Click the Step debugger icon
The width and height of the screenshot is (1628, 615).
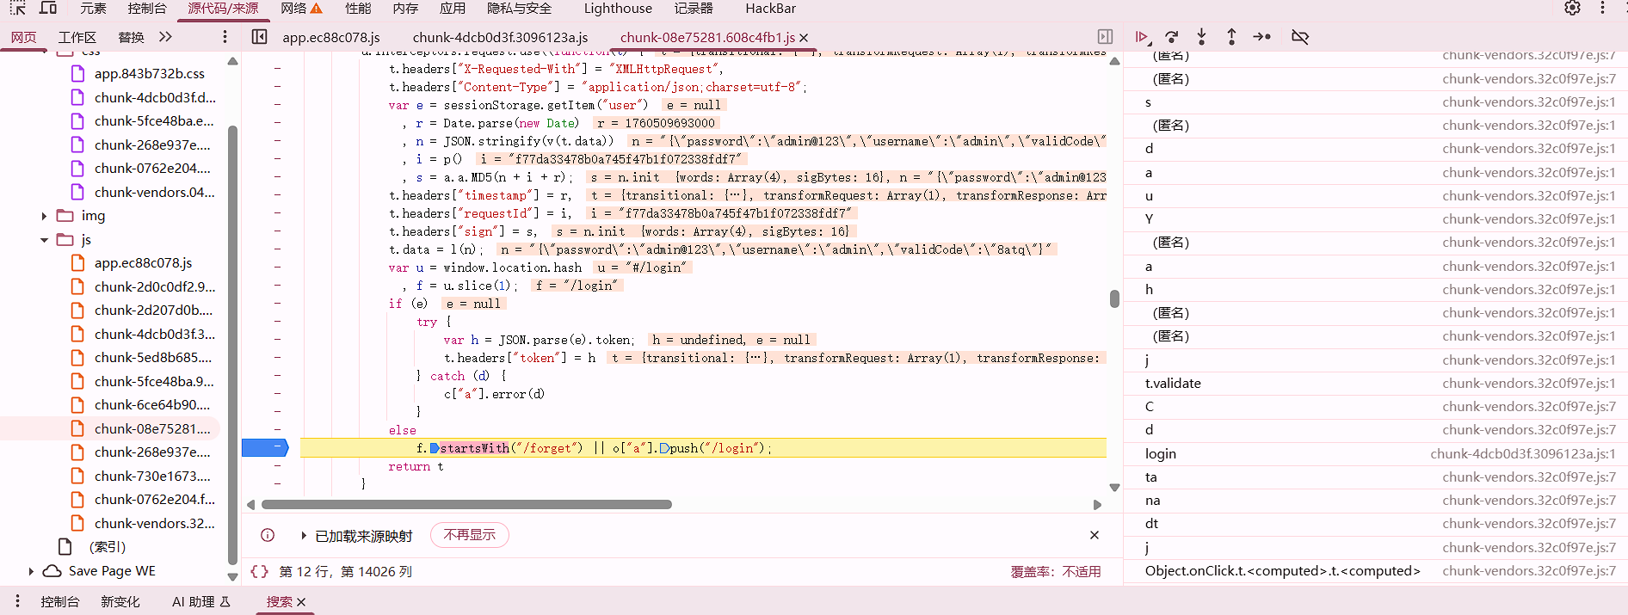[1261, 37]
